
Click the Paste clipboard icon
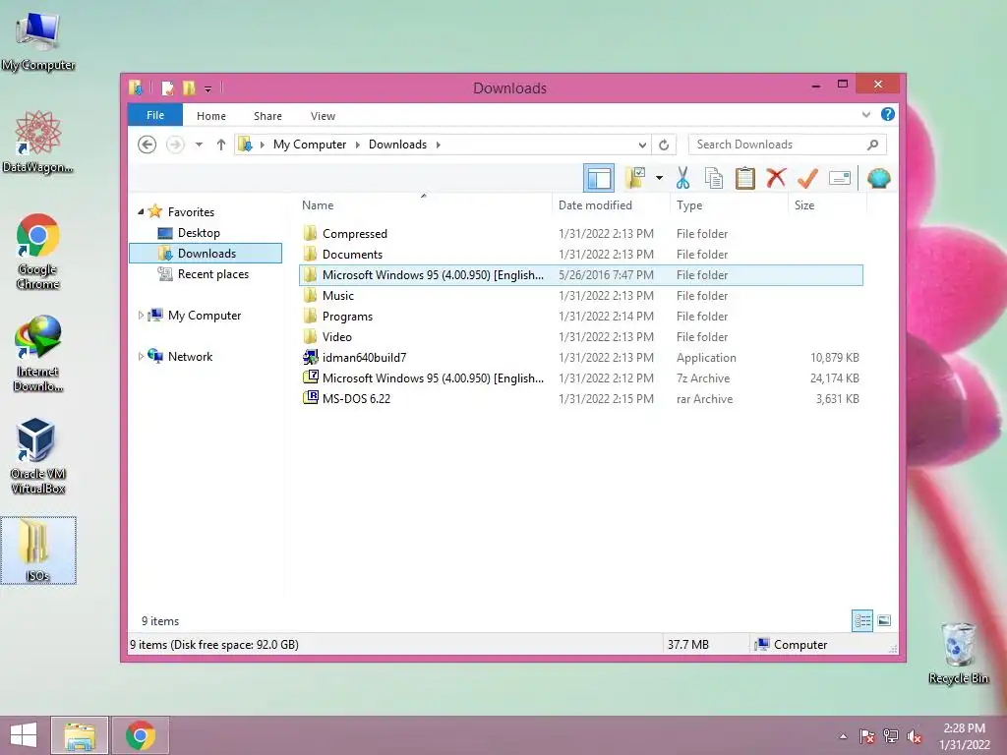[745, 179]
